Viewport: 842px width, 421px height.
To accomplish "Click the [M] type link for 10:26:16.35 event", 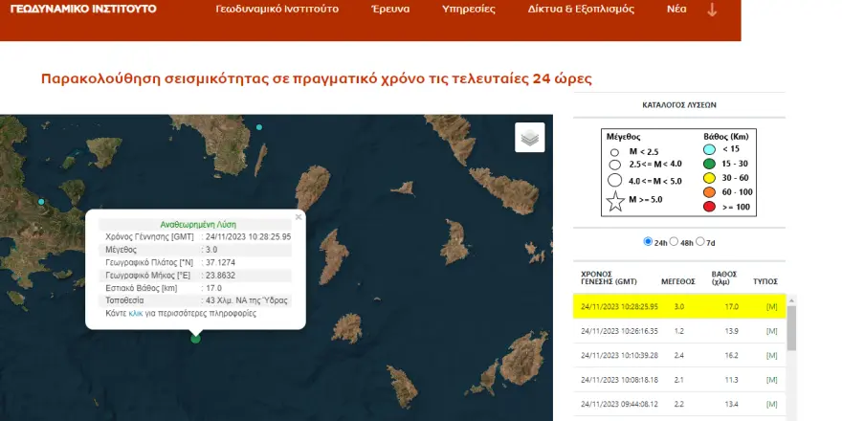I will tap(772, 331).
